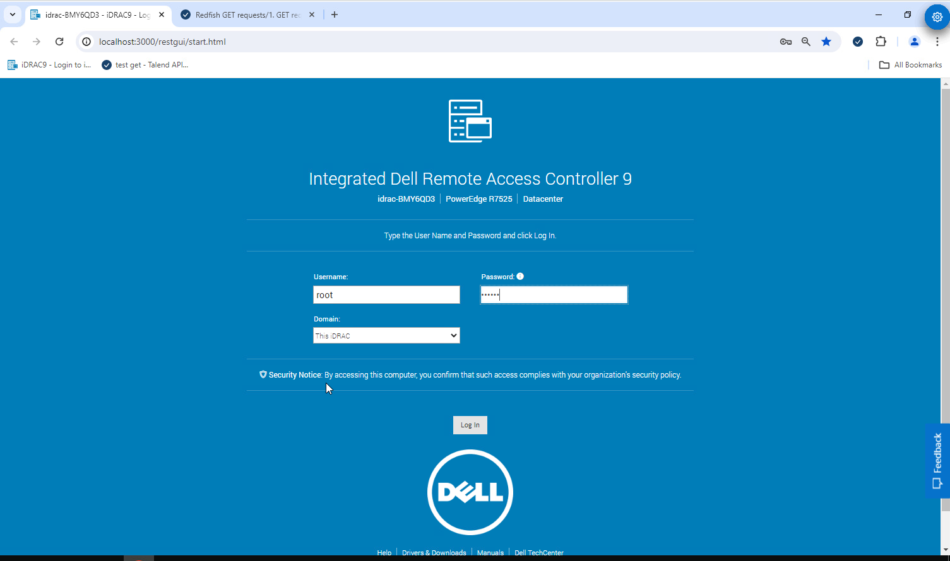The height and width of the screenshot is (561, 950).
Task: Open the Extensions puzzle icon
Action: click(x=881, y=42)
